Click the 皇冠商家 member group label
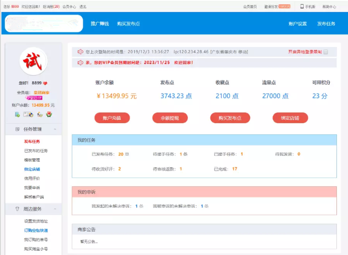 pyautogui.click(x=41, y=92)
